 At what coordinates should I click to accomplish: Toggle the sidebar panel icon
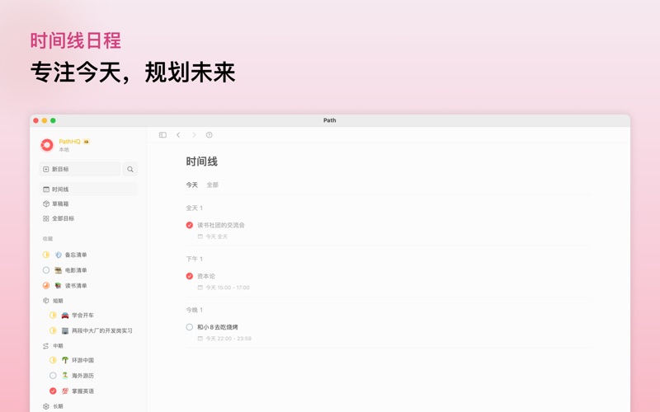tap(163, 135)
